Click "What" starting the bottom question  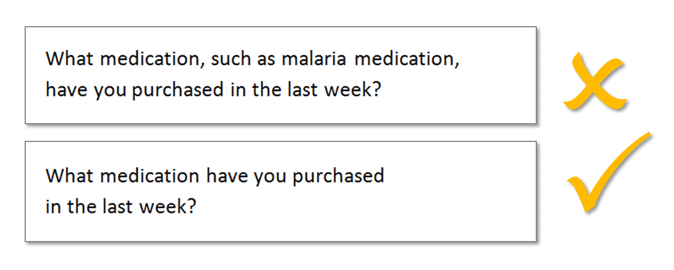(64, 176)
